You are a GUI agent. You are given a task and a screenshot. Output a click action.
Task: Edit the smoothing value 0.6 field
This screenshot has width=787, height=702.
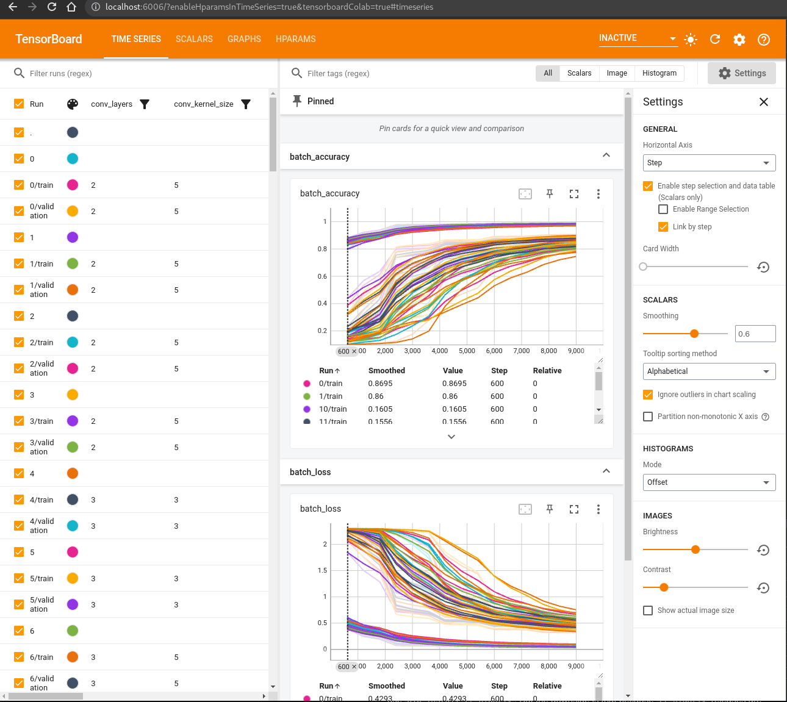click(755, 334)
